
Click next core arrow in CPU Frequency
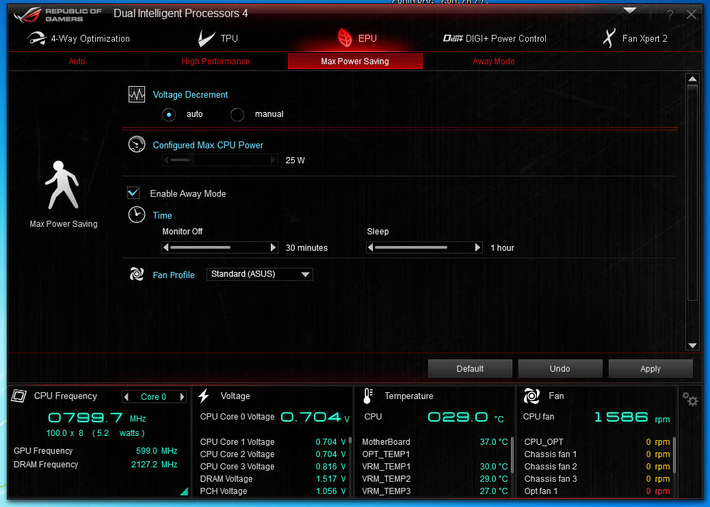[182, 397]
